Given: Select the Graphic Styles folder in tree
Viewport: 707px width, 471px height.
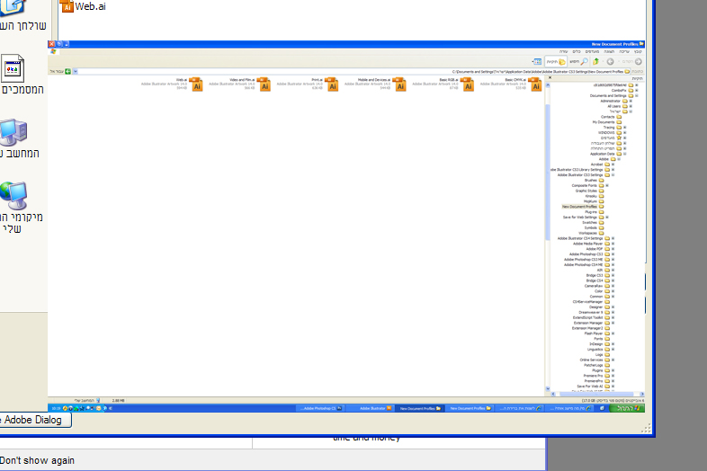Looking at the screenshot, I should tap(589, 191).
